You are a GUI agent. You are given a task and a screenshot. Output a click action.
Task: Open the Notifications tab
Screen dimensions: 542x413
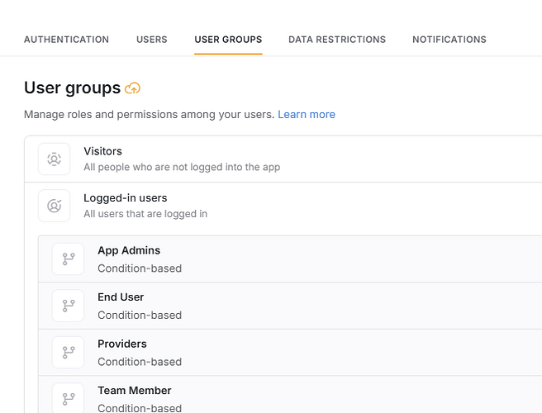coord(449,40)
